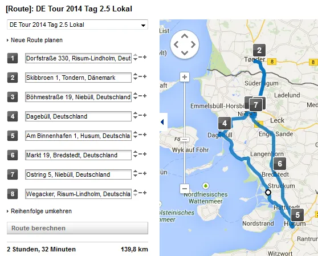Click waypoint marker 5 at Husum
Image resolution: width=318 pixels, height=256 pixels.
[x=297, y=215]
